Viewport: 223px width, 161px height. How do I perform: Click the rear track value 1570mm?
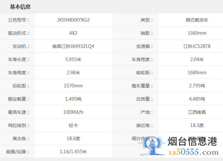pos(73,86)
